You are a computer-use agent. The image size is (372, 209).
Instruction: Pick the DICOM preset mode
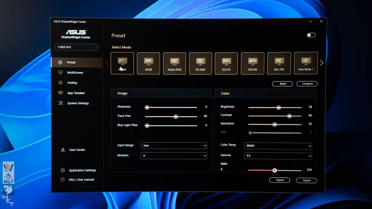[x=252, y=63]
